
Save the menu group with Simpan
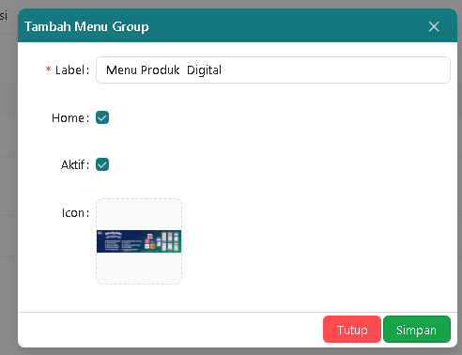pos(417,330)
